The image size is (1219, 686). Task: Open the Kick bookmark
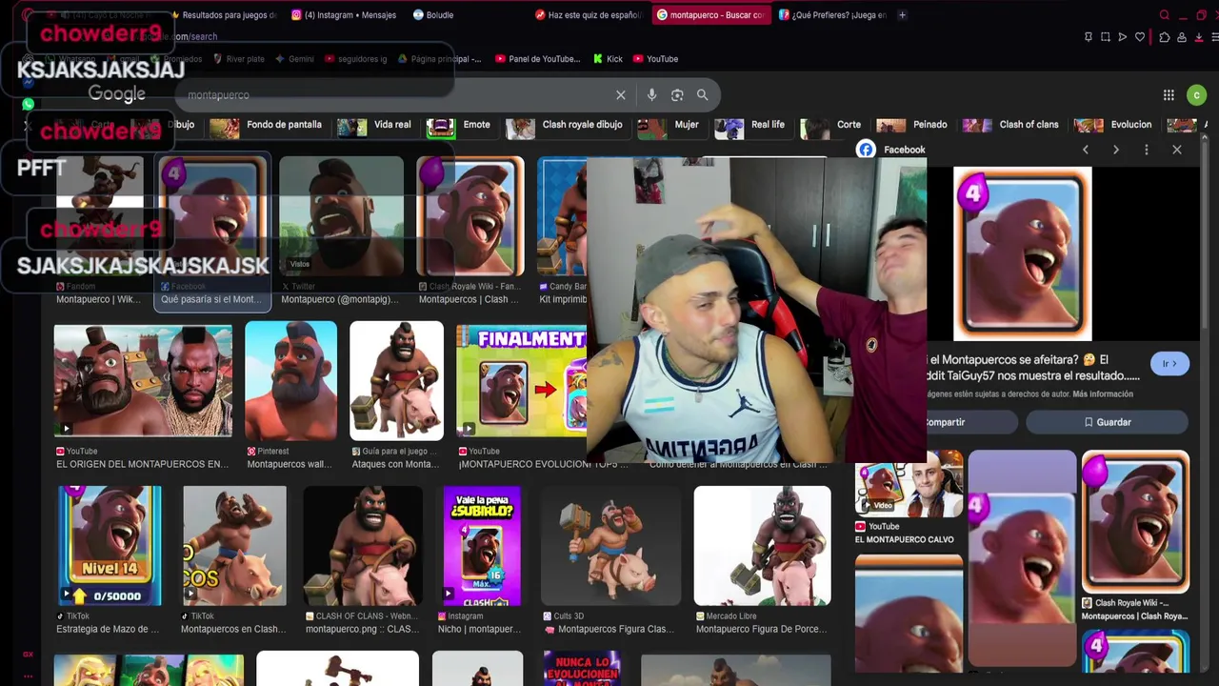[x=608, y=59]
